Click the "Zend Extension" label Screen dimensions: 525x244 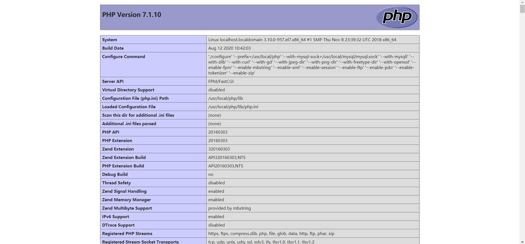(118, 149)
